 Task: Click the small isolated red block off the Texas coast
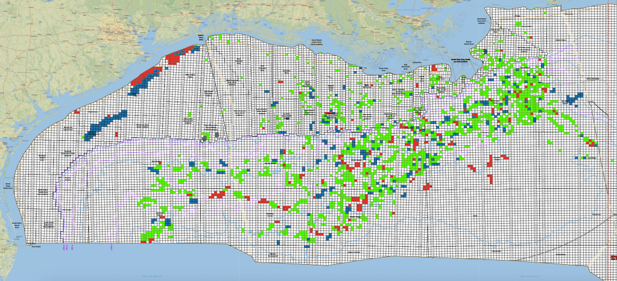(77, 111)
